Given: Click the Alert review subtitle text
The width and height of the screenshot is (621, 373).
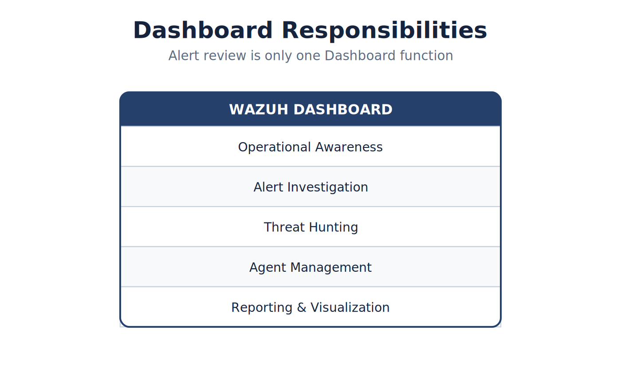Looking at the screenshot, I should coord(310,56).
